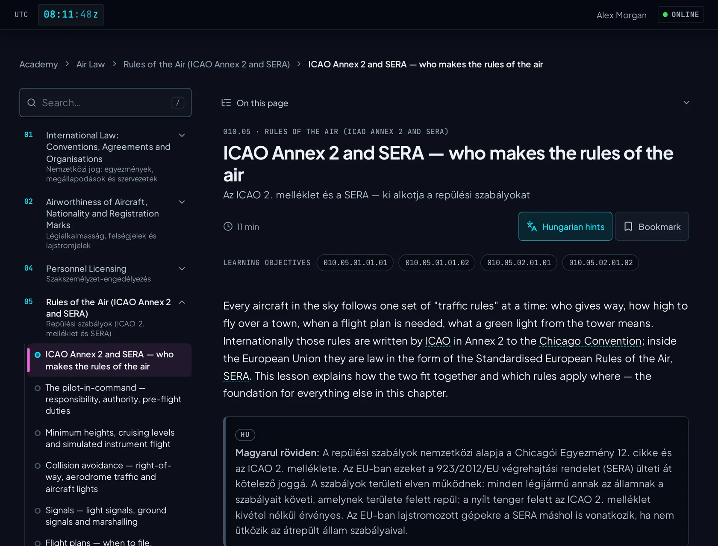Open the Air Law breadcrumb
This screenshot has height=546, width=718.
coord(91,64)
